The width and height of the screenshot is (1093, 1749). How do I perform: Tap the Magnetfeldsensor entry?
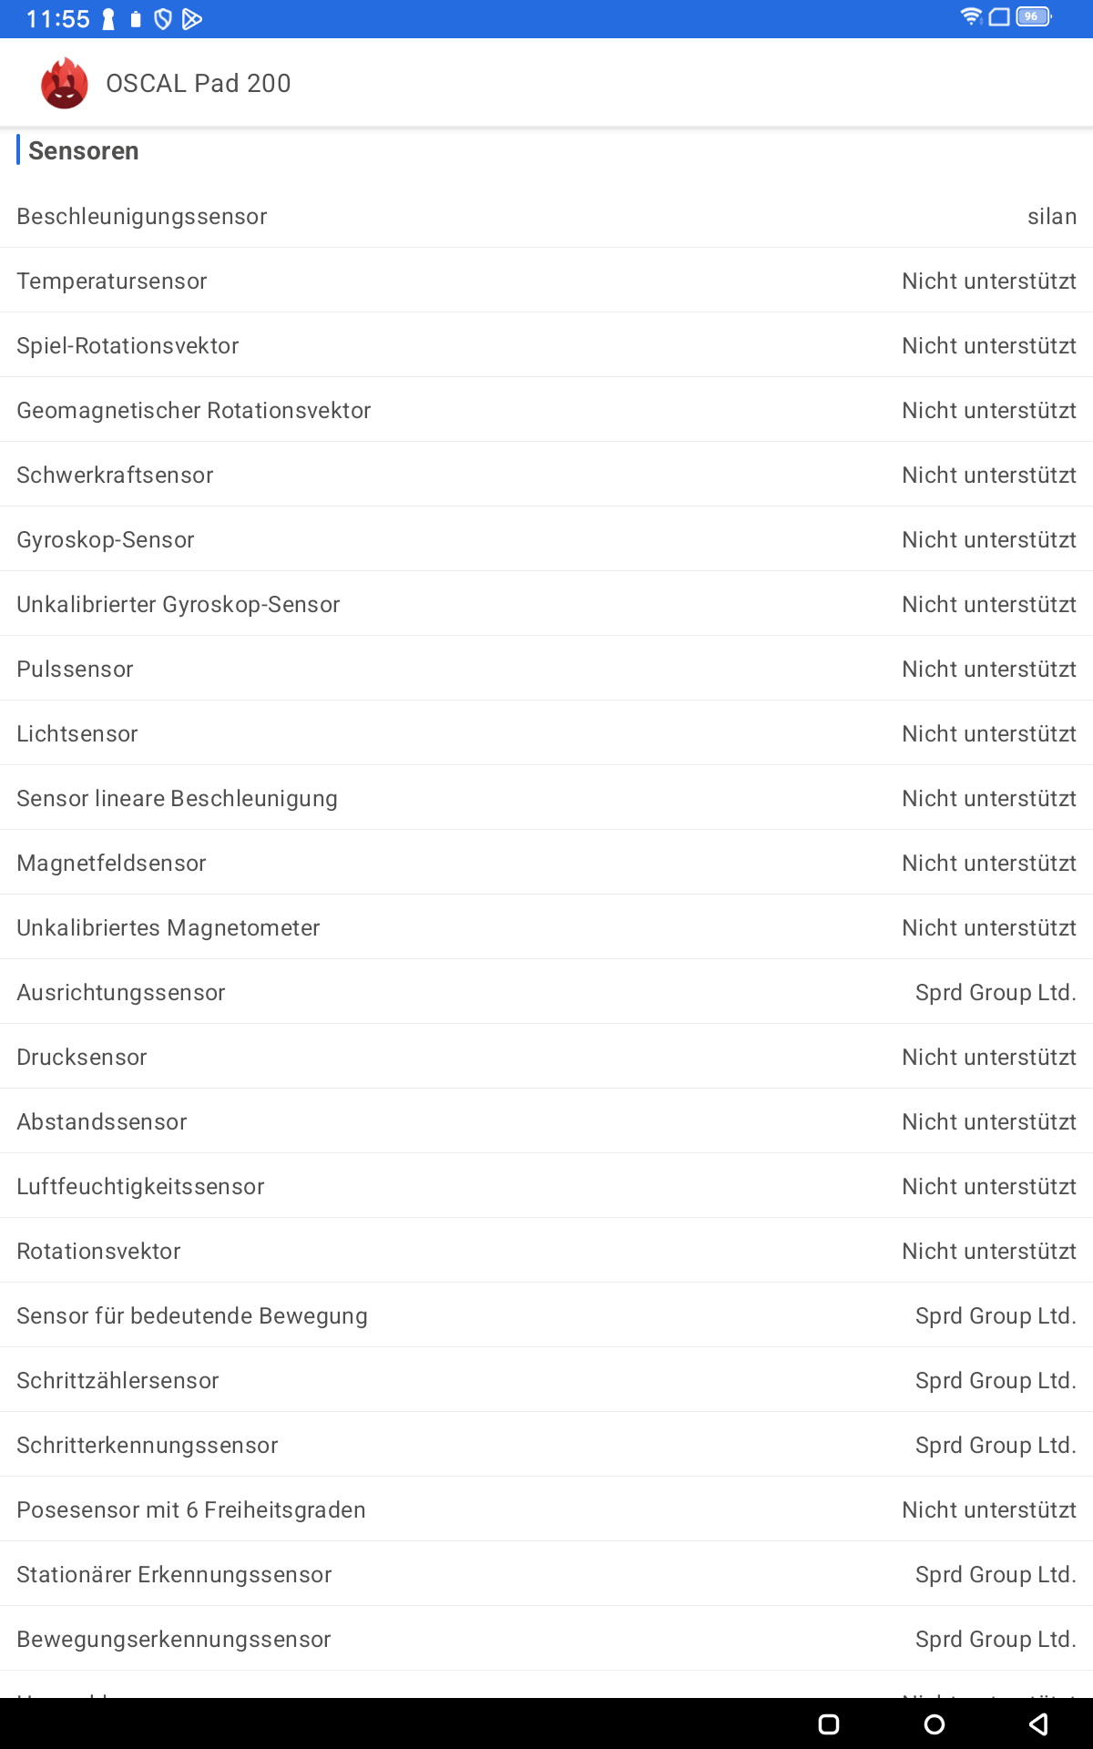coord(546,863)
